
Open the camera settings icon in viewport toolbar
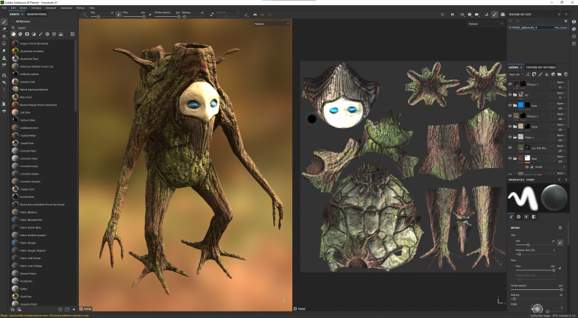[477, 15]
